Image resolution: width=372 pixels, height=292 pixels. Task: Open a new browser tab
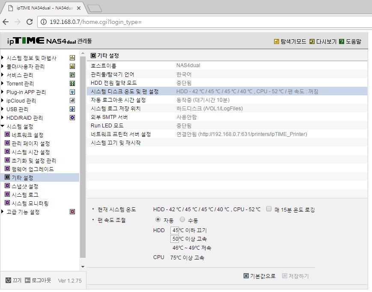coord(95,9)
